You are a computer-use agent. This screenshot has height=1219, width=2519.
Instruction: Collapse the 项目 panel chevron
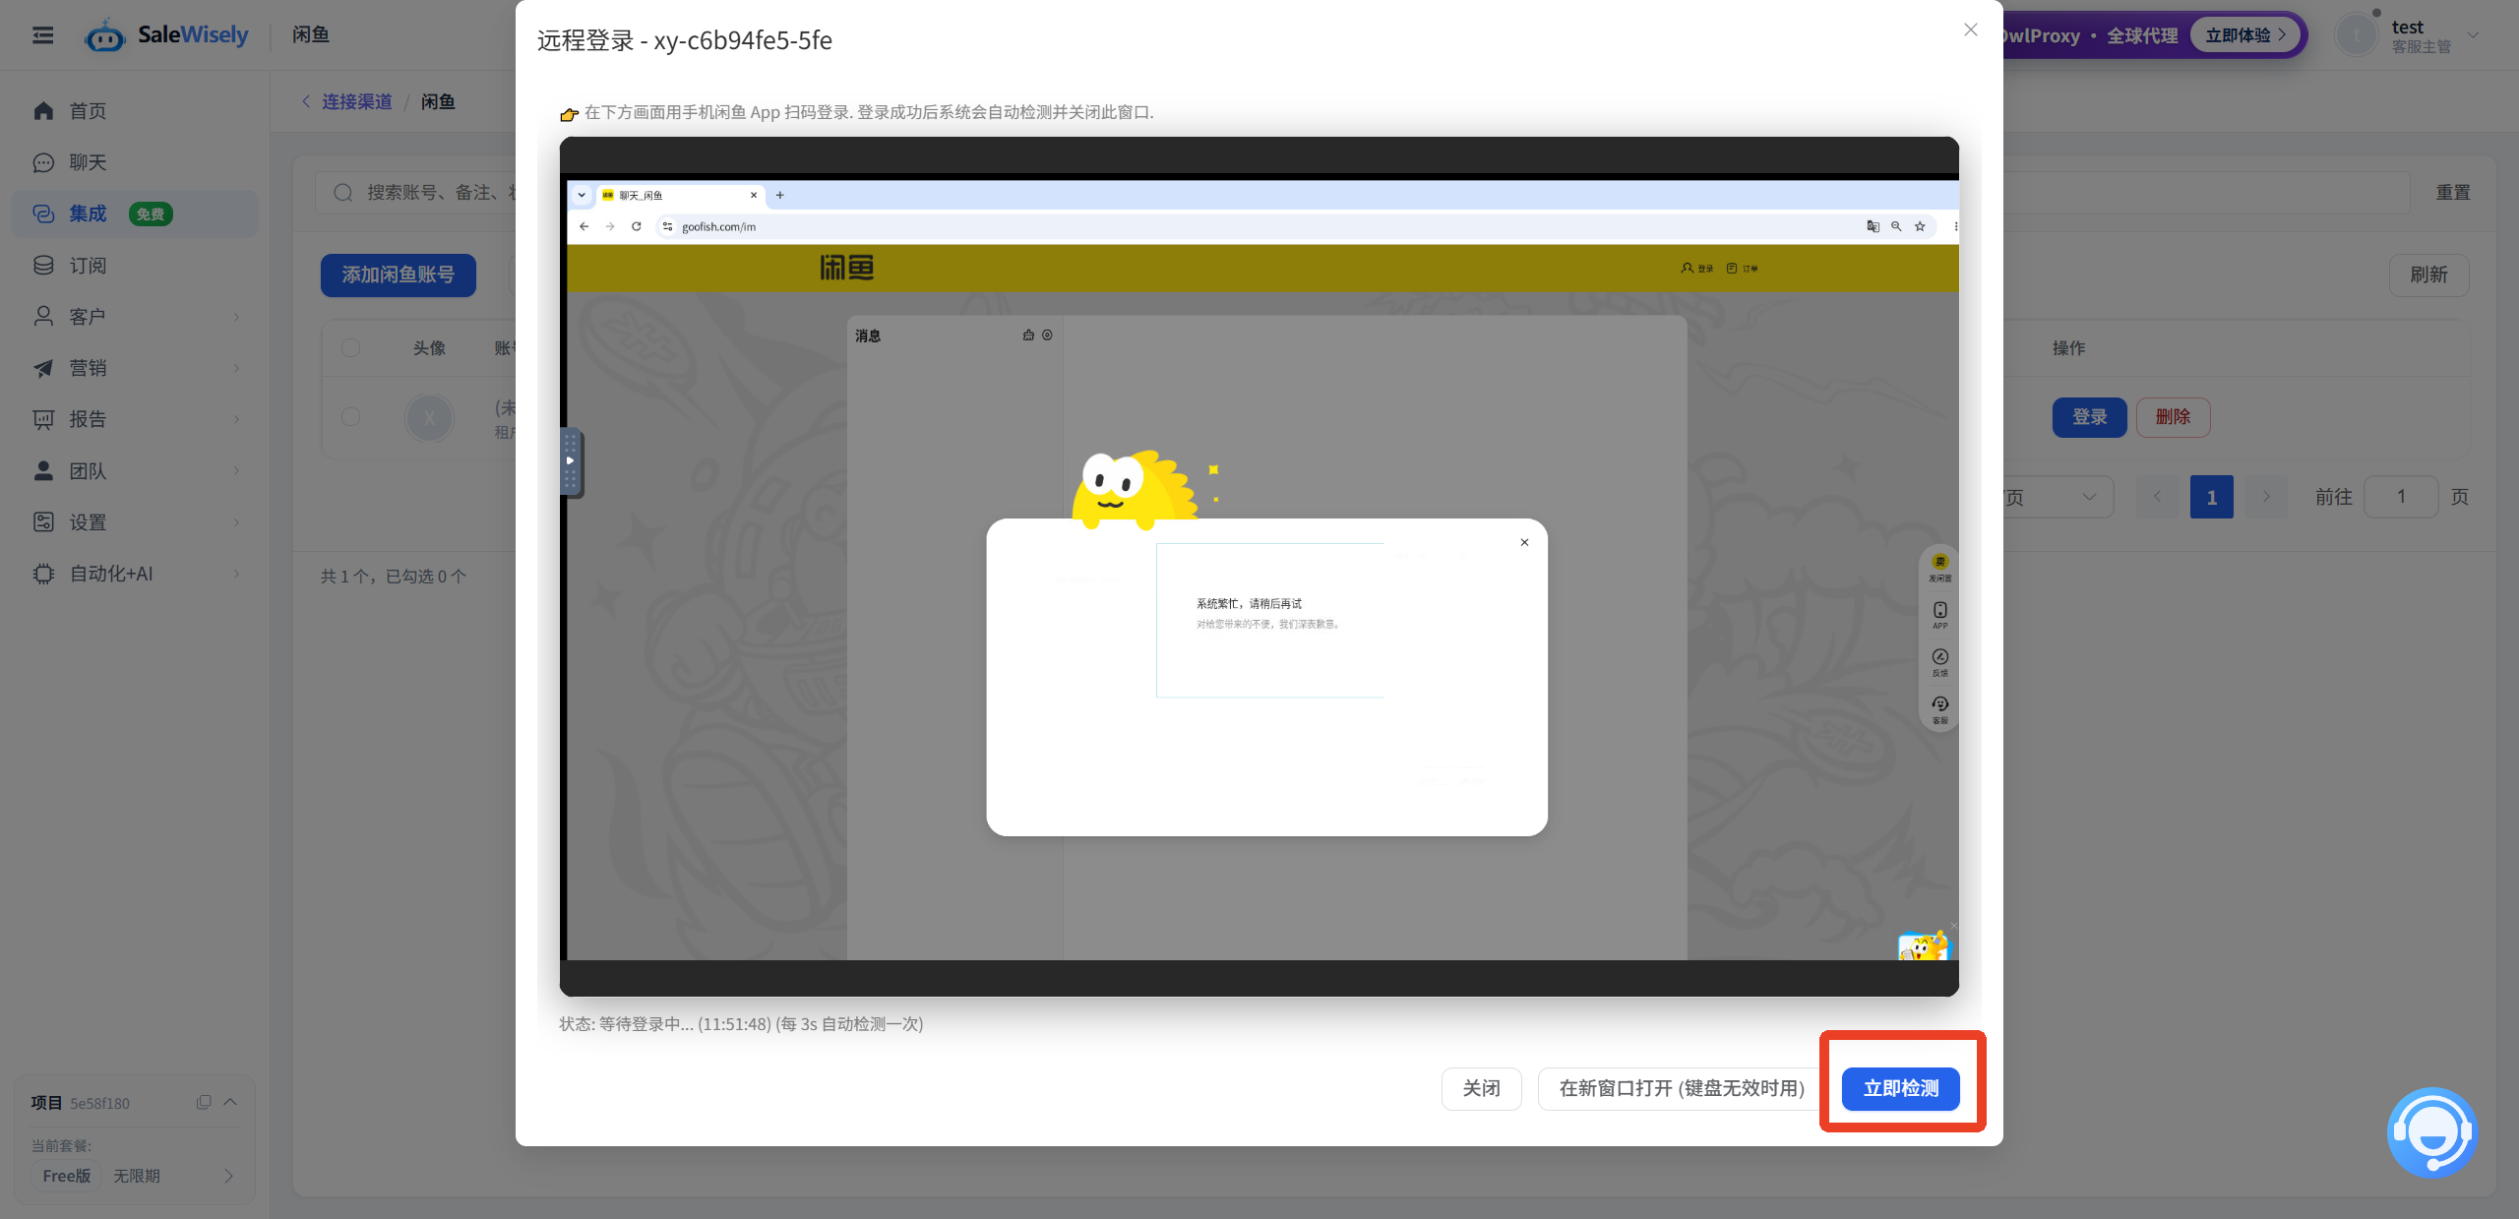[x=230, y=1102]
